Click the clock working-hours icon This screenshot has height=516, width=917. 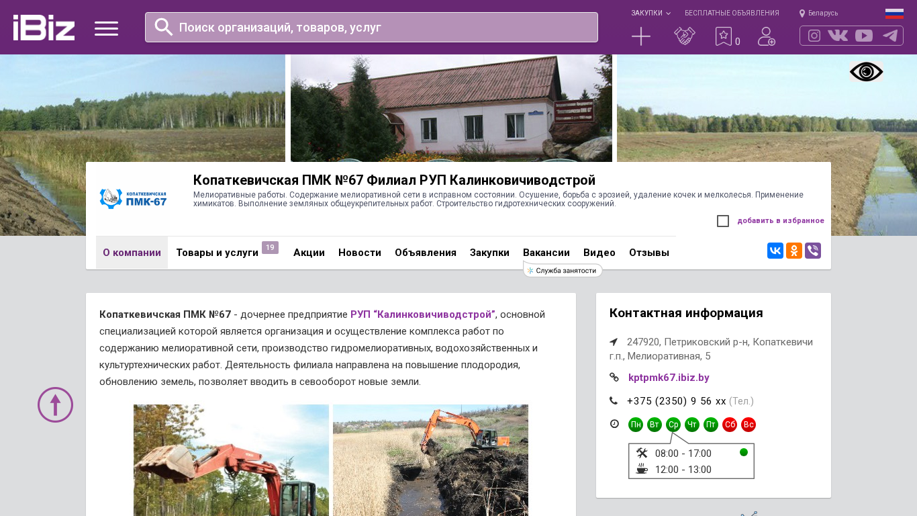point(614,424)
